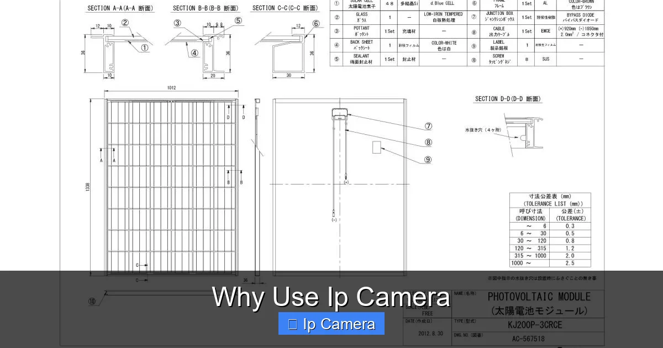Open the blue Ip Camera category badge
This screenshot has height=348, width=663.
point(331,324)
